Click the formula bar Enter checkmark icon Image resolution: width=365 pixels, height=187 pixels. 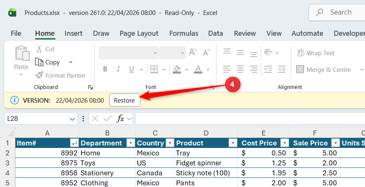(x=108, y=118)
